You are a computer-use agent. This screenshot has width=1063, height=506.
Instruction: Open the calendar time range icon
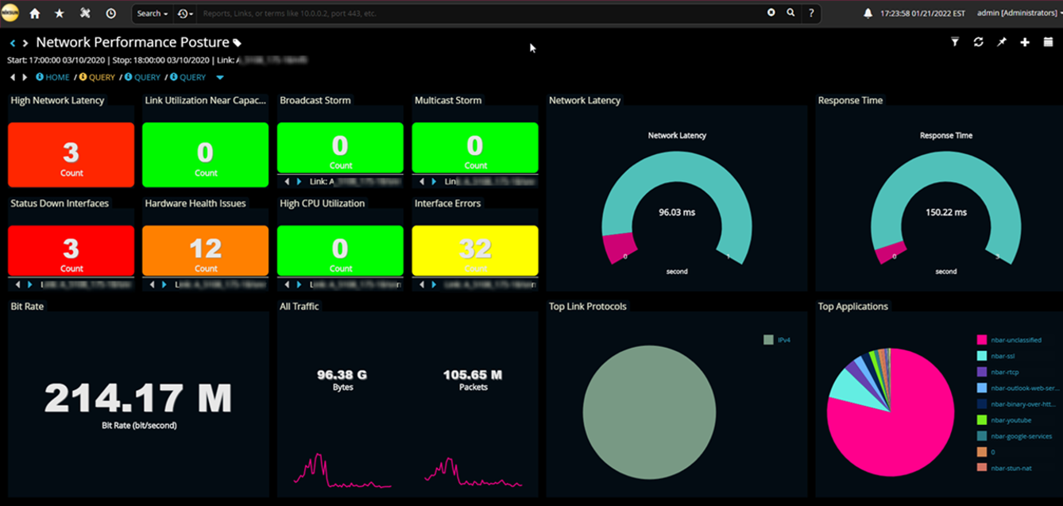1048,42
